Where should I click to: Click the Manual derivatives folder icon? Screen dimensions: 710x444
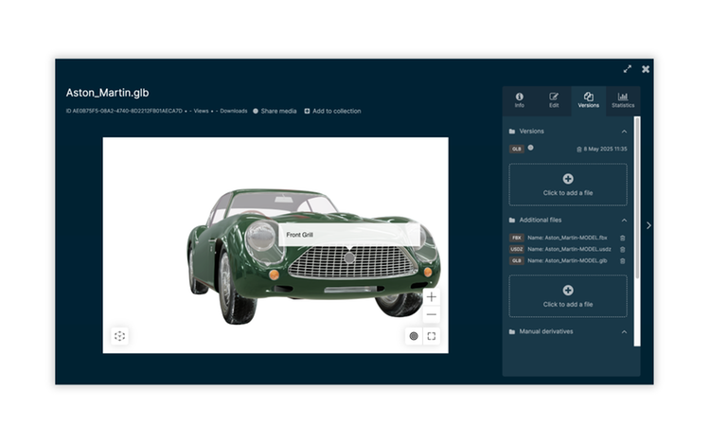click(512, 331)
